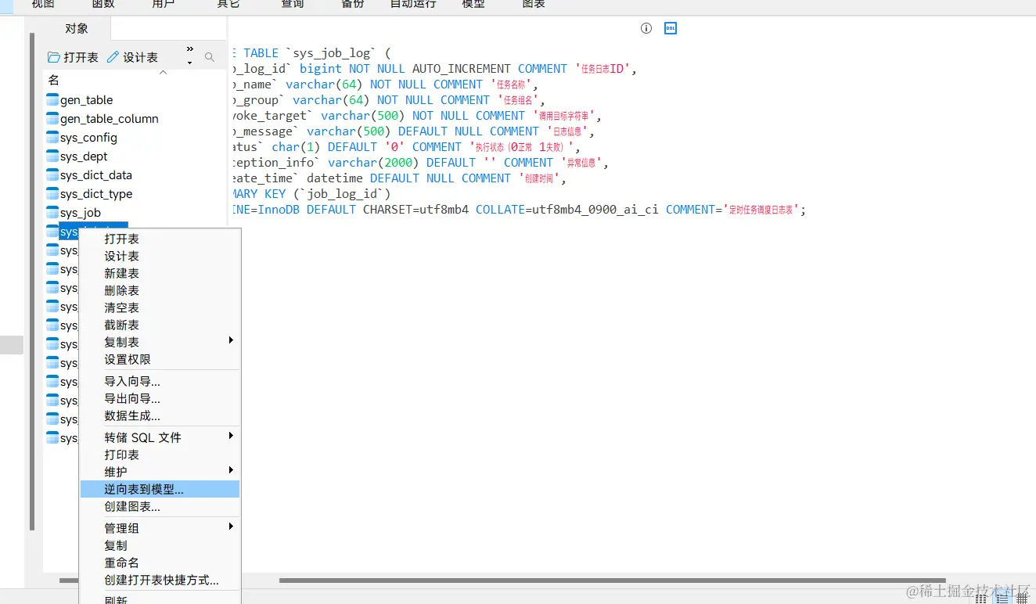Choose 截断表 from the context menu

160,325
